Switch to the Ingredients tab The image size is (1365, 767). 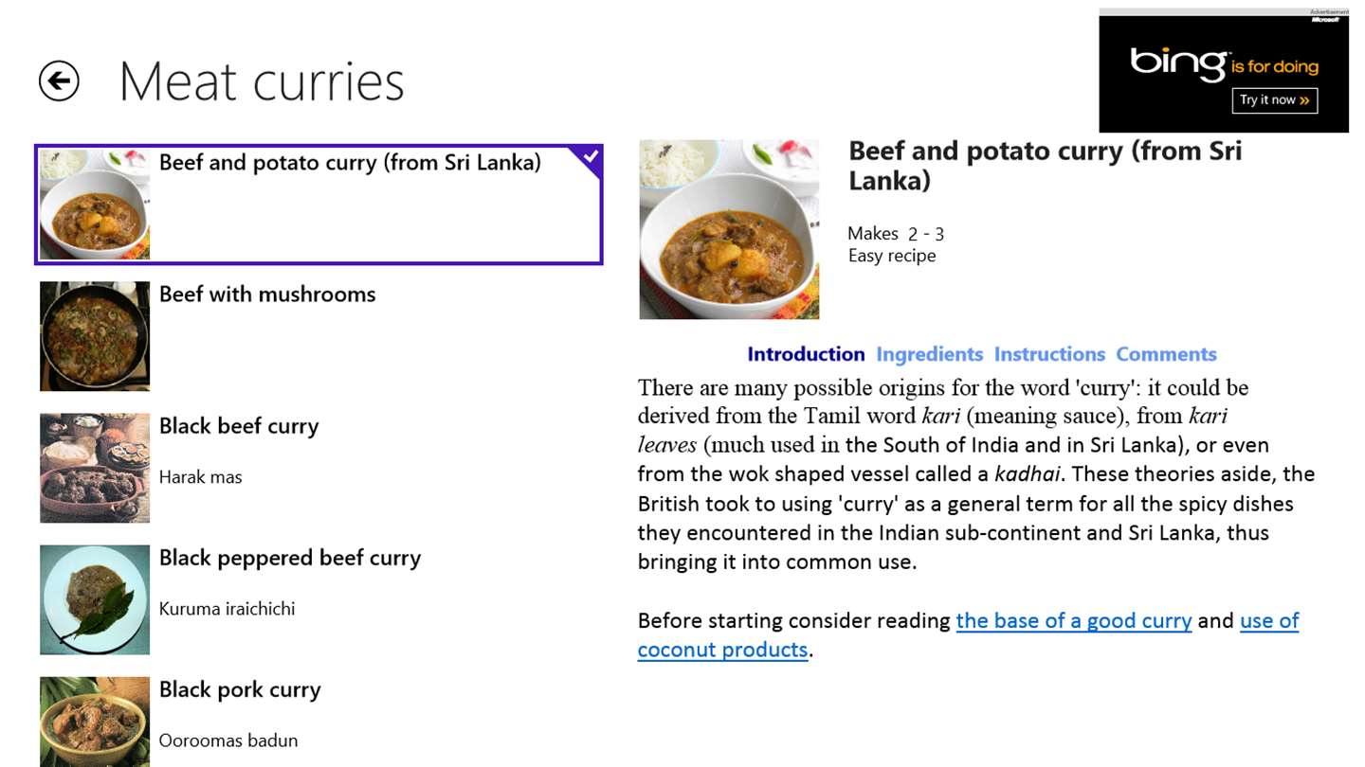pyautogui.click(x=929, y=354)
